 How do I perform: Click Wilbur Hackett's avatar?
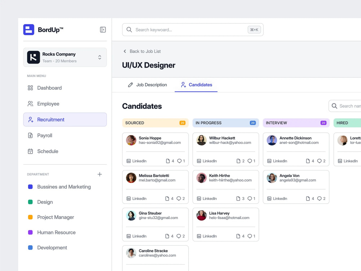click(201, 140)
